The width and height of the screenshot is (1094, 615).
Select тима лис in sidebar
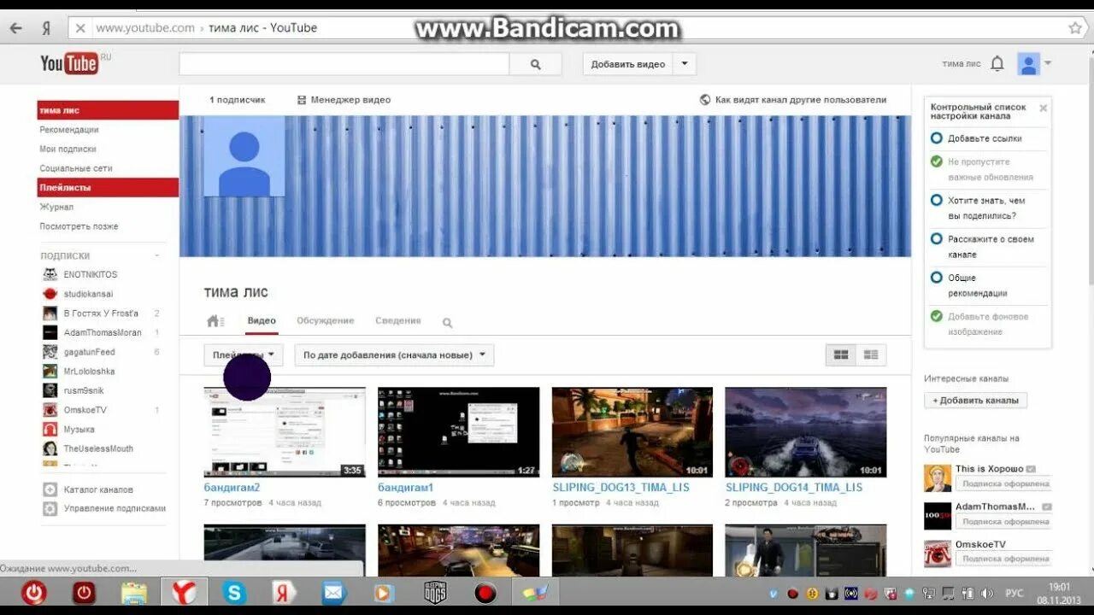coord(108,110)
